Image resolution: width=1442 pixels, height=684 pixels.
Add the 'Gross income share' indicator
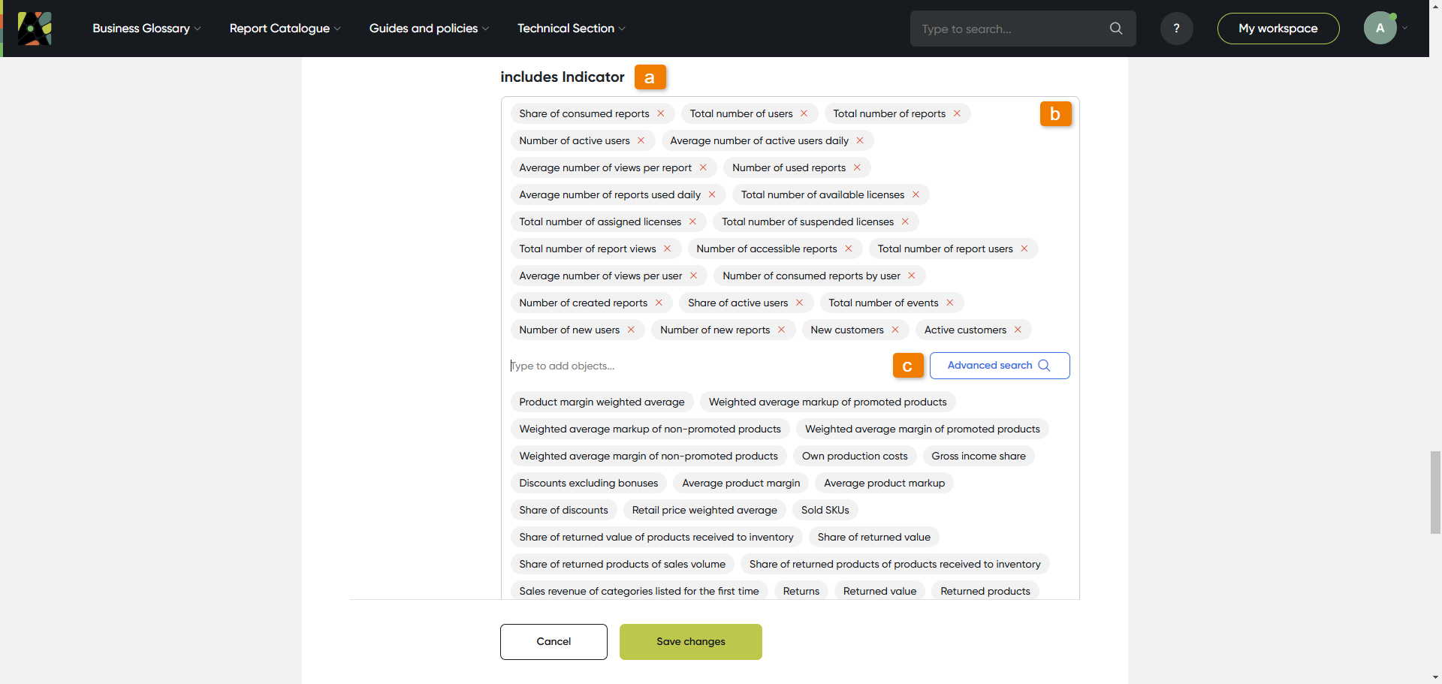[978, 456]
